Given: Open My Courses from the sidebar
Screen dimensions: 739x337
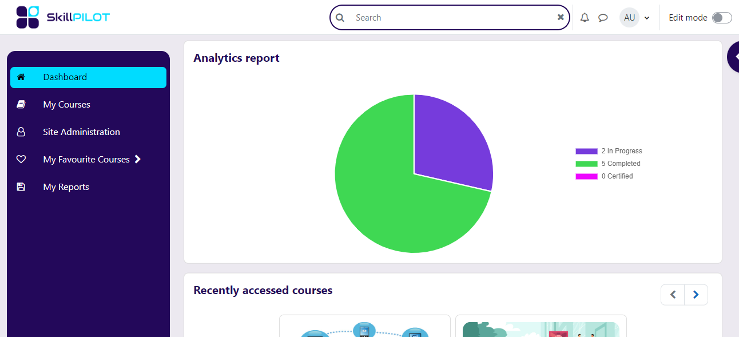Looking at the screenshot, I should 66,104.
